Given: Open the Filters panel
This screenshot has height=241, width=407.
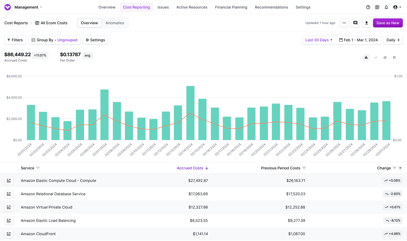Looking at the screenshot, I should pos(15,40).
